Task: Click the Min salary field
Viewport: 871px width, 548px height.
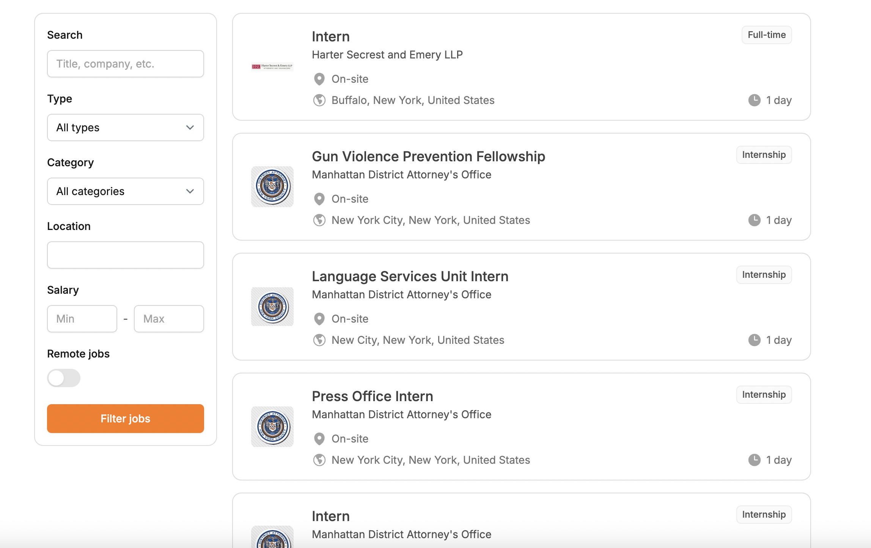Action: [x=82, y=319]
